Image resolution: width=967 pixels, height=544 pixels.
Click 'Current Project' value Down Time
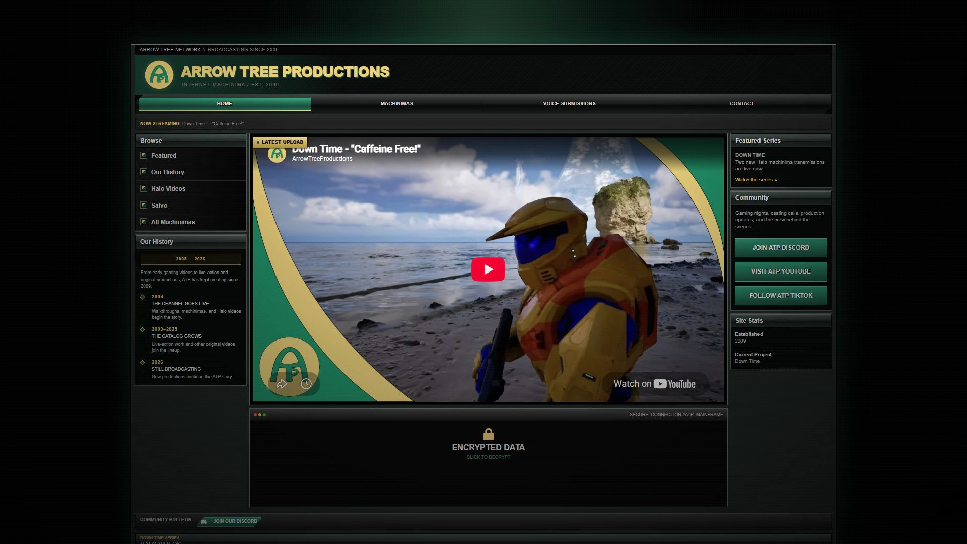(x=747, y=361)
